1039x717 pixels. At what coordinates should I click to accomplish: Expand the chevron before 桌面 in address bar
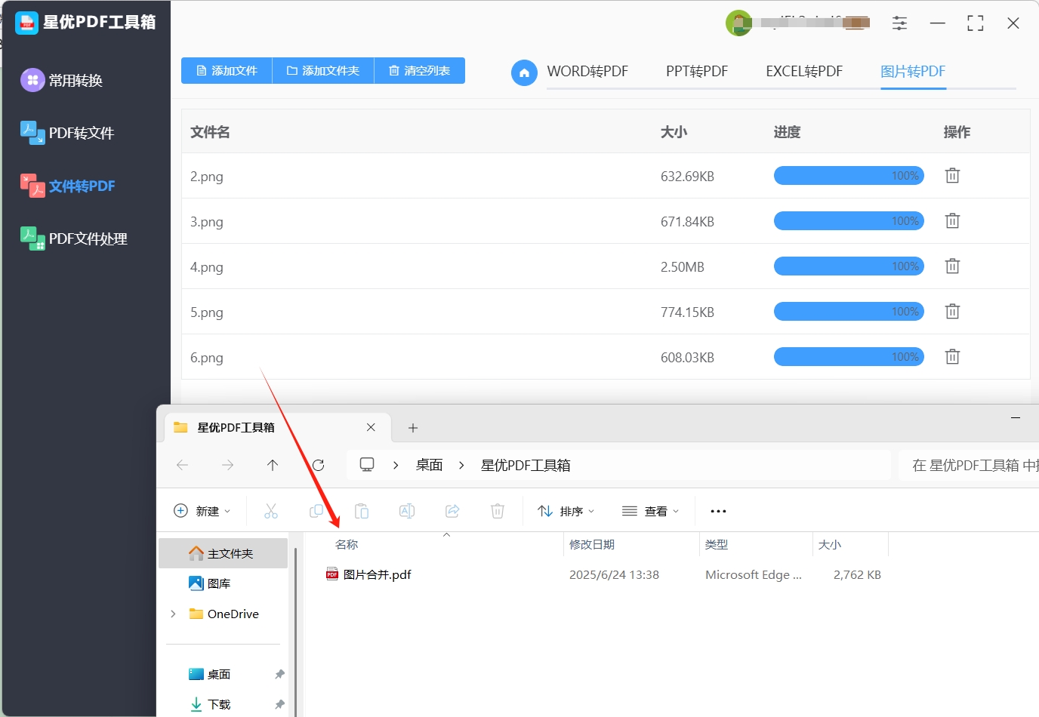tap(396, 465)
